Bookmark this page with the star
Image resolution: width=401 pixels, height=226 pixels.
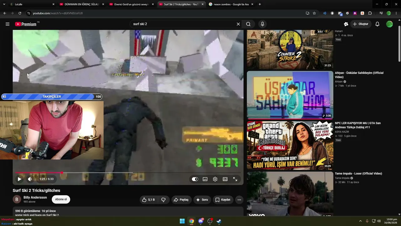pyautogui.click(x=314, y=13)
